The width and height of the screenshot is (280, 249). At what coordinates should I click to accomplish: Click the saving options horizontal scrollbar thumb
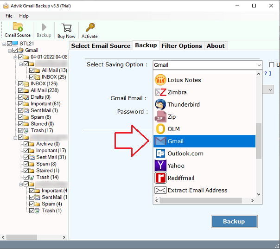tap(201, 201)
